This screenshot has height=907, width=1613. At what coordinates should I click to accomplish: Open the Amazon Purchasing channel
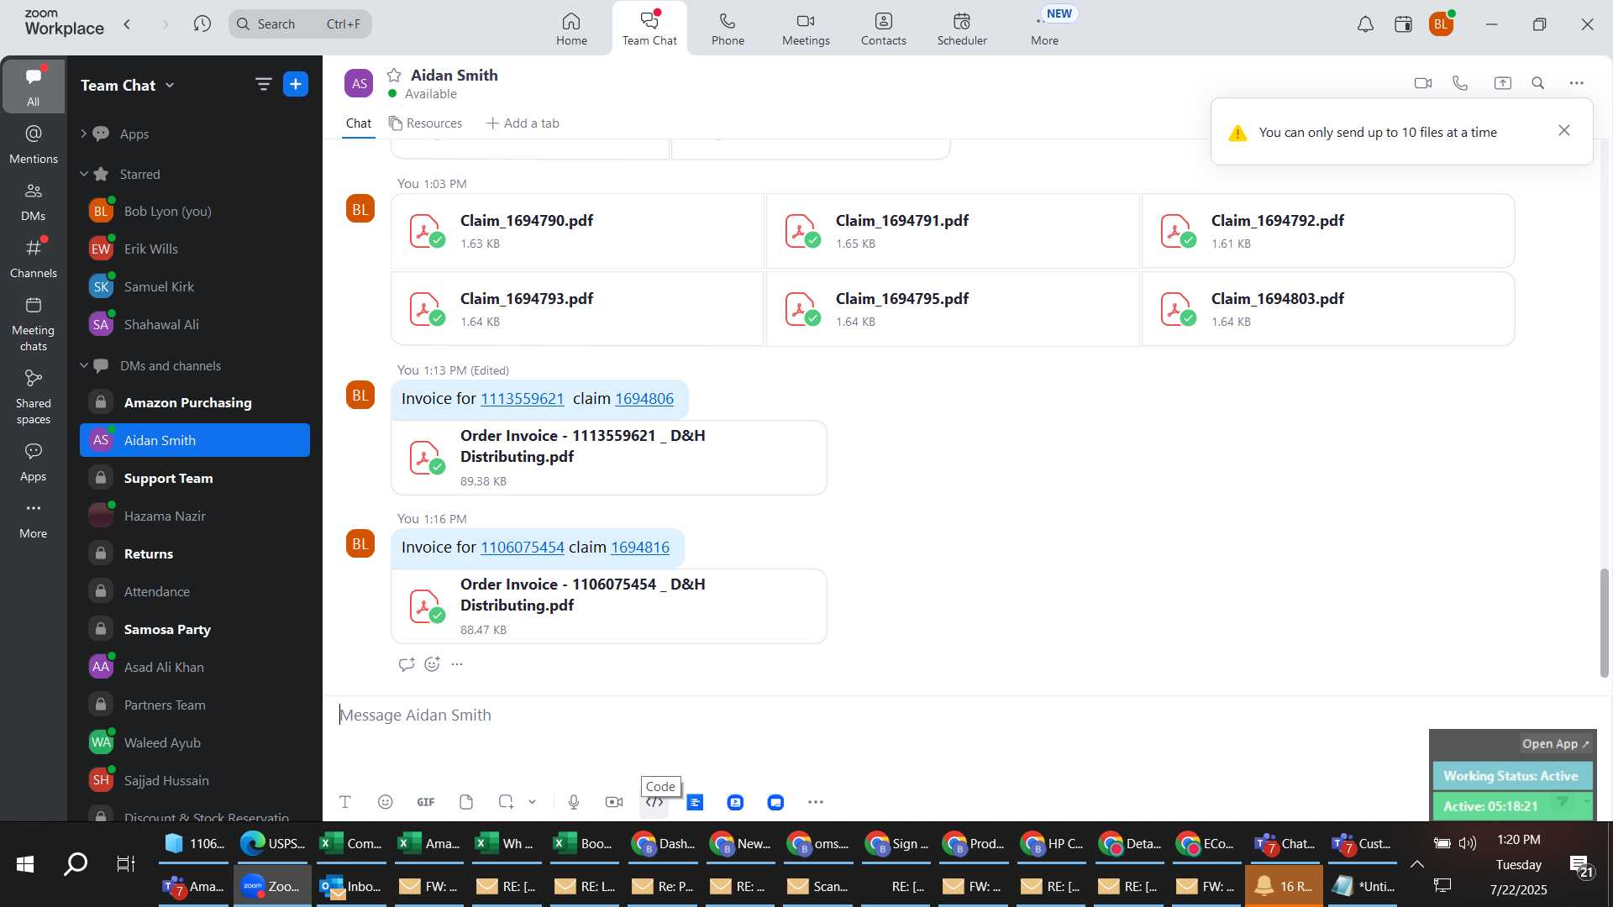tap(195, 402)
